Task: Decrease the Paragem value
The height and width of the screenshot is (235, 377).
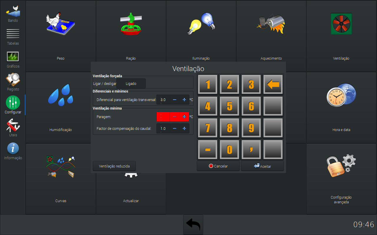Action: [x=175, y=117]
